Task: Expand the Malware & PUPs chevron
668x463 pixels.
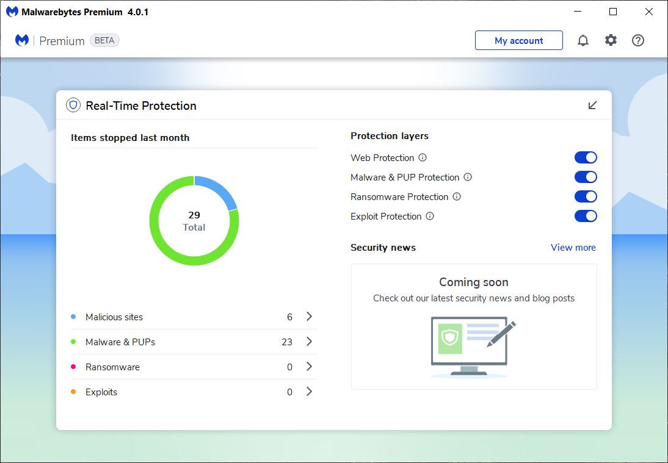Action: [310, 341]
